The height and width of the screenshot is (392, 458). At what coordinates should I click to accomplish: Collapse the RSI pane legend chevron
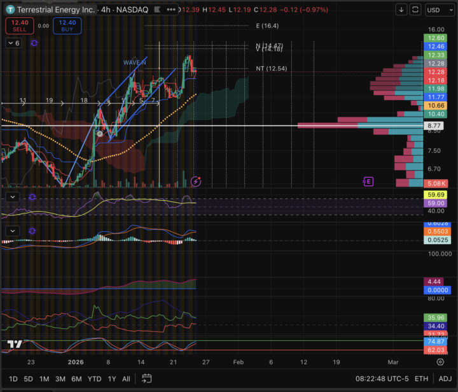click(x=13, y=197)
